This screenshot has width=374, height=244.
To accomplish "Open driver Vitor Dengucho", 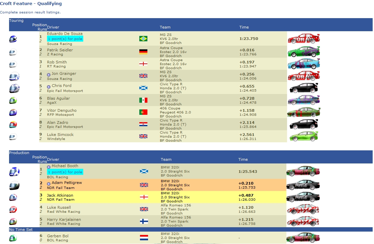I will click(x=62, y=110).
